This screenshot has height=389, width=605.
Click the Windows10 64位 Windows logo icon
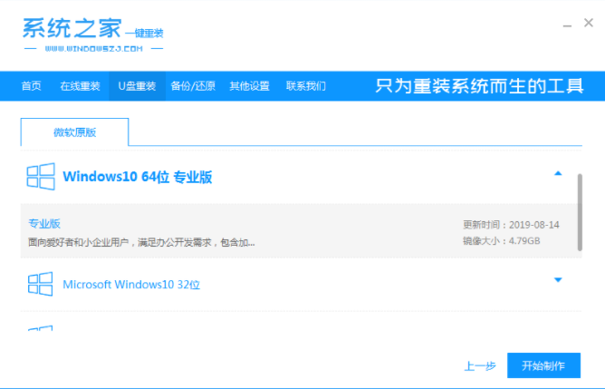tap(40, 177)
